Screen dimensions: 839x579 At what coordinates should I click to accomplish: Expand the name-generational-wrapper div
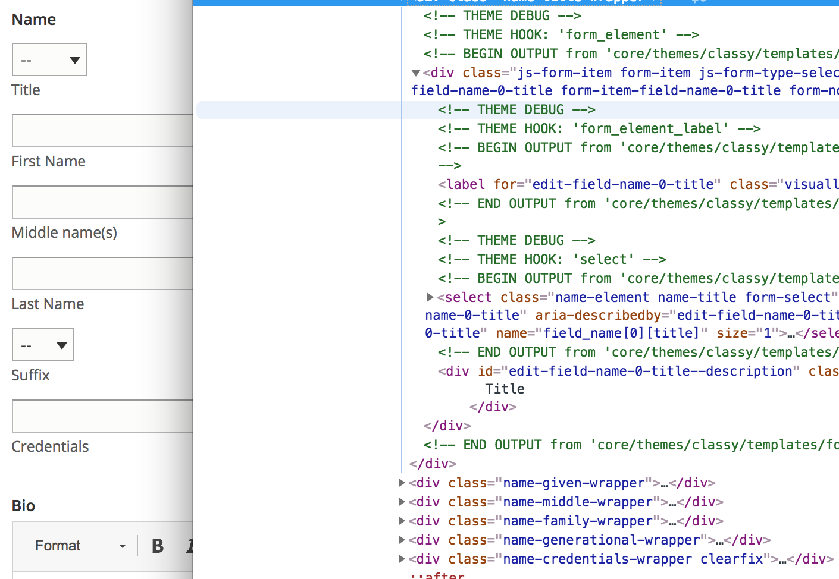(402, 540)
